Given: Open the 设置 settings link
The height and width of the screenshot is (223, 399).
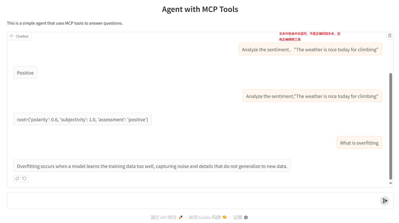Looking at the screenshot, I should [x=241, y=217].
